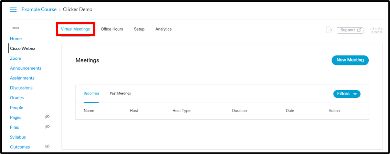Select the Upcoming meetings tab
Screen dimensions: 390x154
click(x=91, y=94)
